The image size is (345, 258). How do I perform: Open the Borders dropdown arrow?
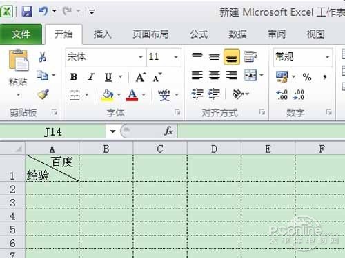point(86,94)
